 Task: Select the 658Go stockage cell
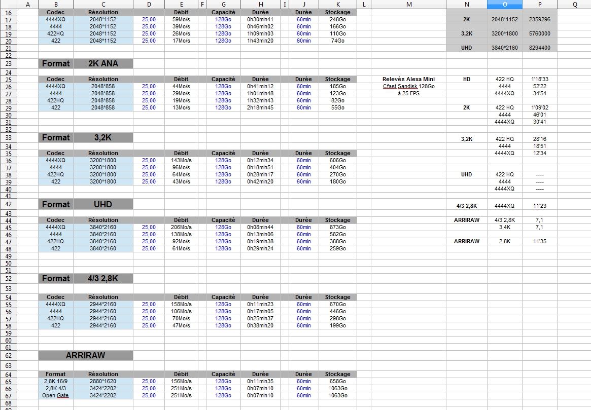click(338, 381)
